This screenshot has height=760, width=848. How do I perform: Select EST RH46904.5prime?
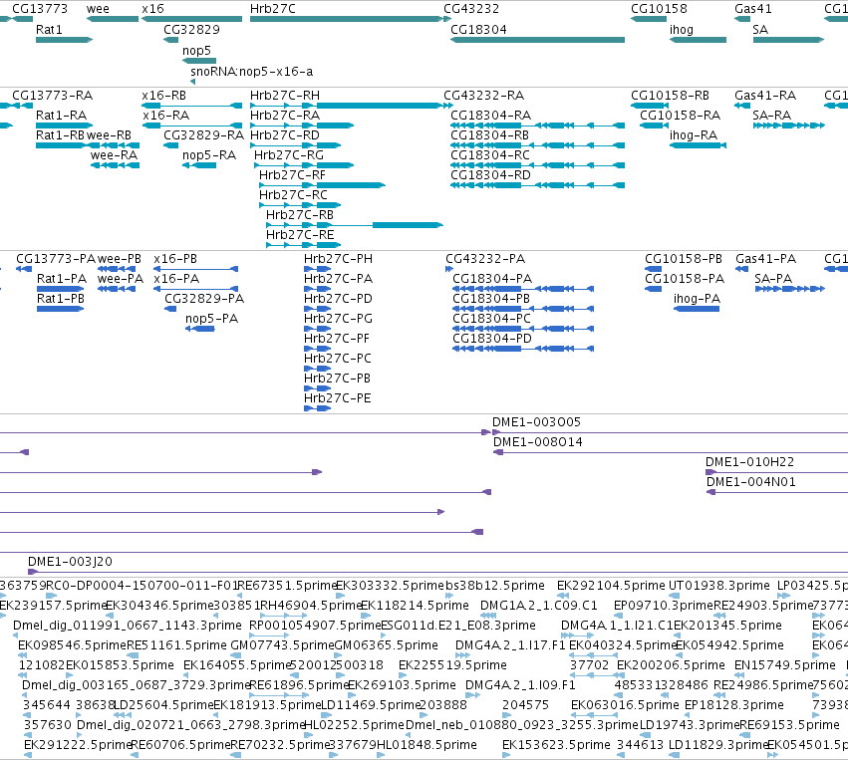point(312,606)
